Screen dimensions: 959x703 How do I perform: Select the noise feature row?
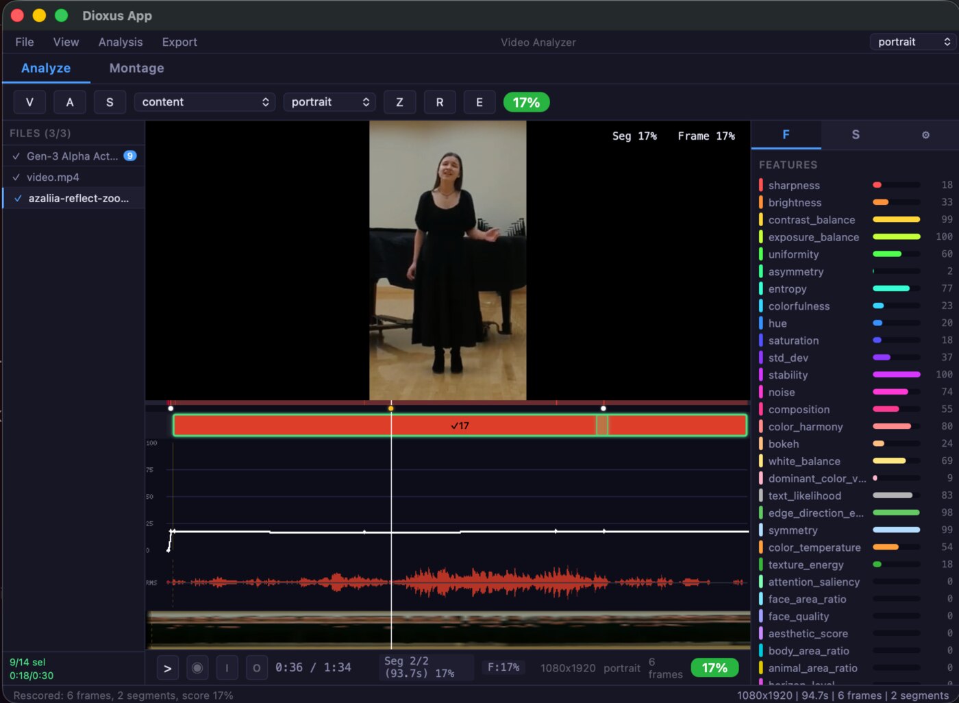click(x=856, y=392)
